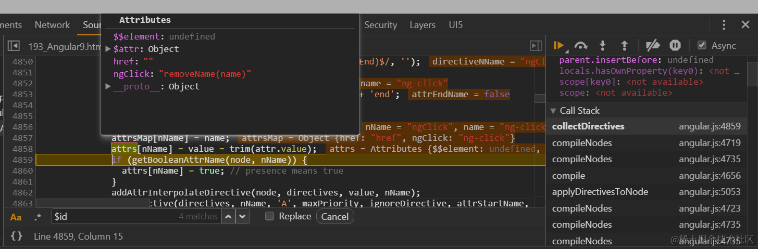Hide the debugger sidebar pane
This screenshot has width=758, height=249.
point(536,46)
